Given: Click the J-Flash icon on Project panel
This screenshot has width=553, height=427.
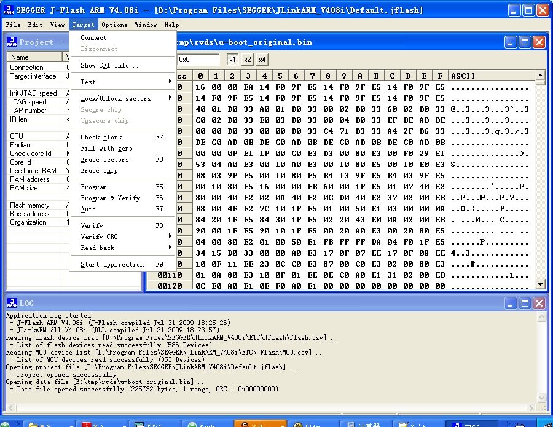Looking at the screenshot, I should click(x=12, y=42).
